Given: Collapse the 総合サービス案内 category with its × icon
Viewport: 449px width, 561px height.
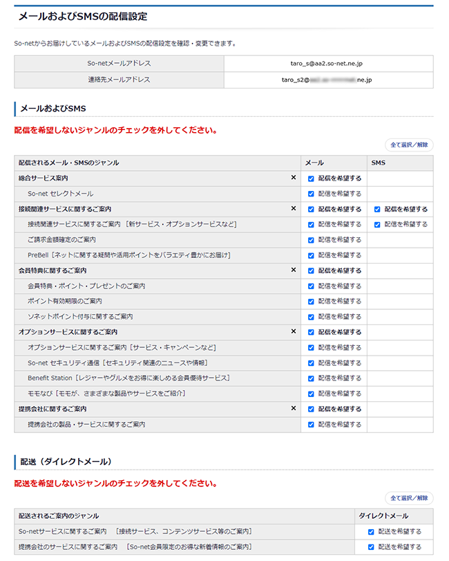Looking at the screenshot, I should point(293,178).
